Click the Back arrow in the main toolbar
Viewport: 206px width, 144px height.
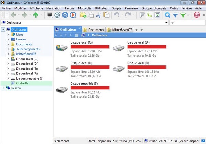click(13, 15)
